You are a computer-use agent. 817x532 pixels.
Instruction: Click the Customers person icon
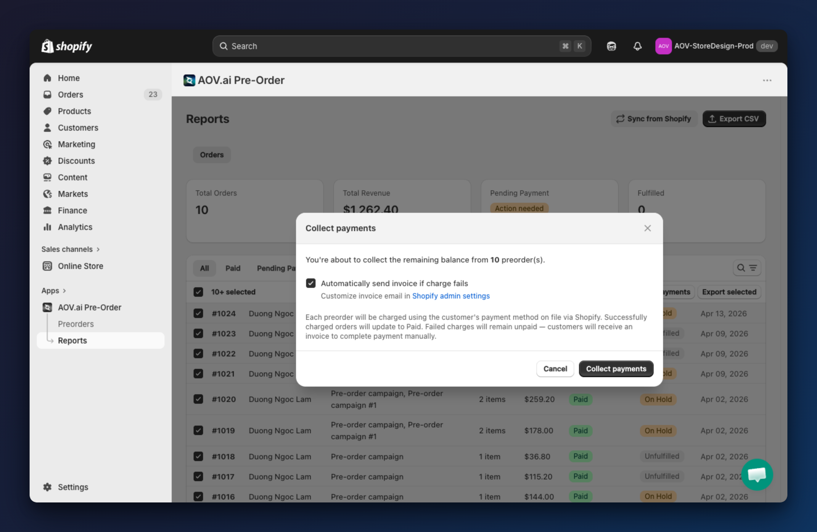pyautogui.click(x=47, y=127)
